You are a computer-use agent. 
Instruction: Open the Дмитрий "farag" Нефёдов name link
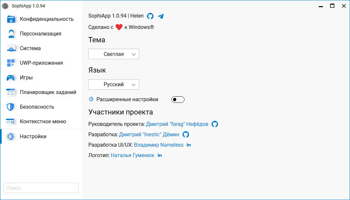[177, 124]
